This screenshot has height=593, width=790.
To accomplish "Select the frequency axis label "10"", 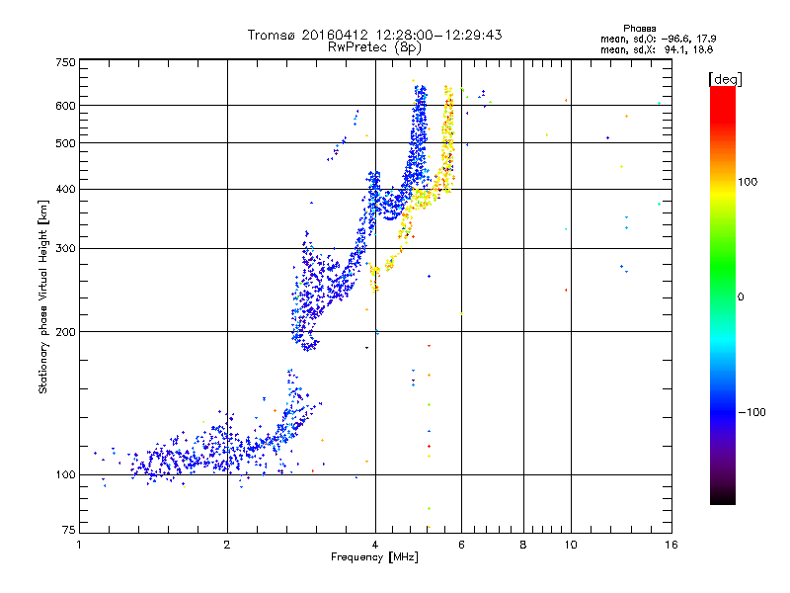I will [x=571, y=545].
